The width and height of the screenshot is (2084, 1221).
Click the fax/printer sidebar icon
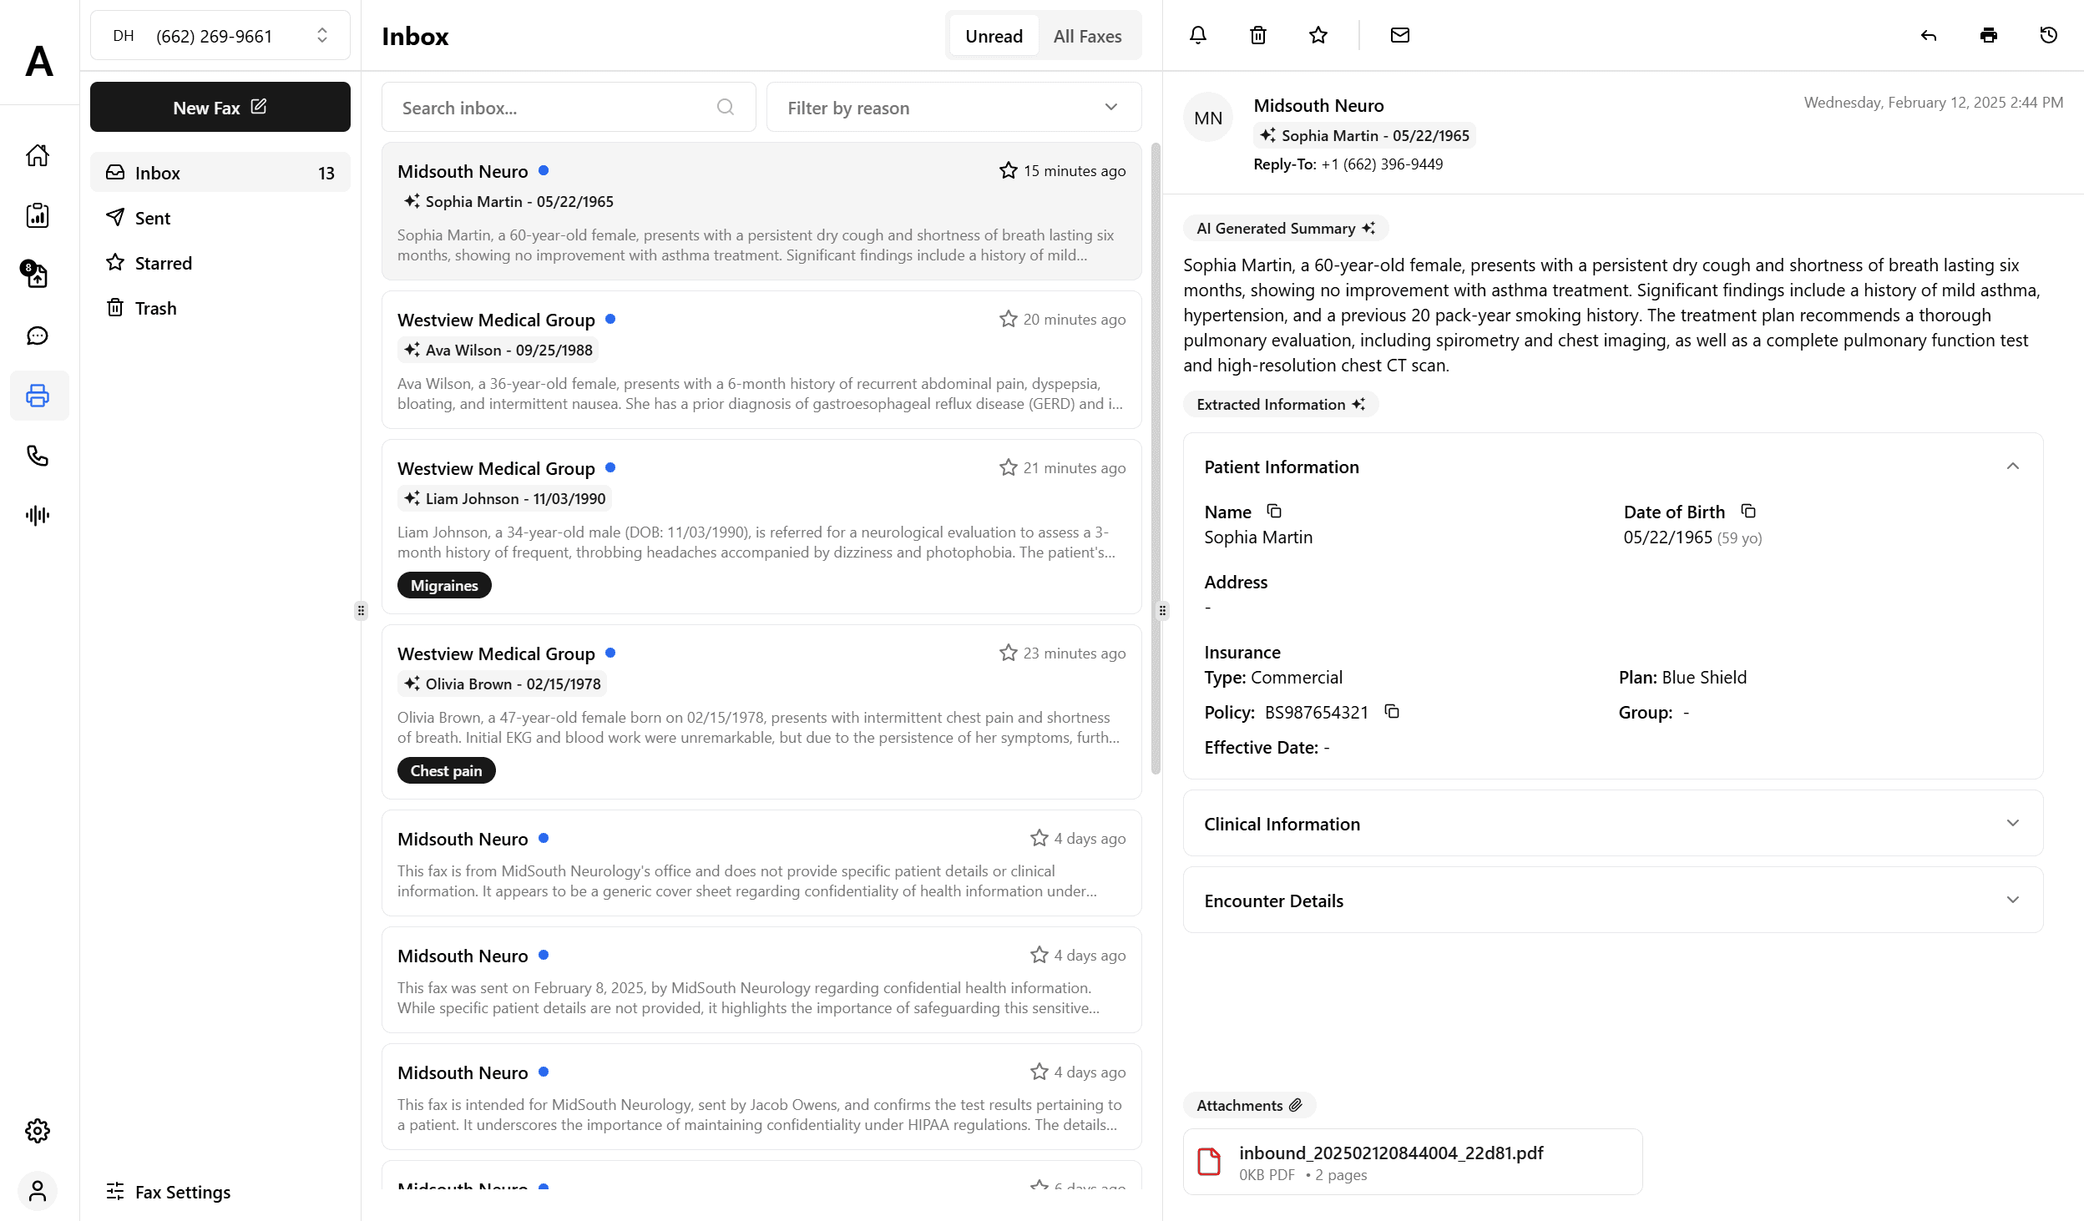point(39,396)
